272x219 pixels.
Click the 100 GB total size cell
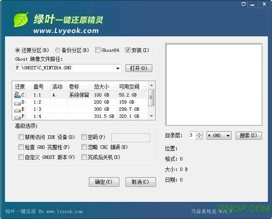[101, 95]
